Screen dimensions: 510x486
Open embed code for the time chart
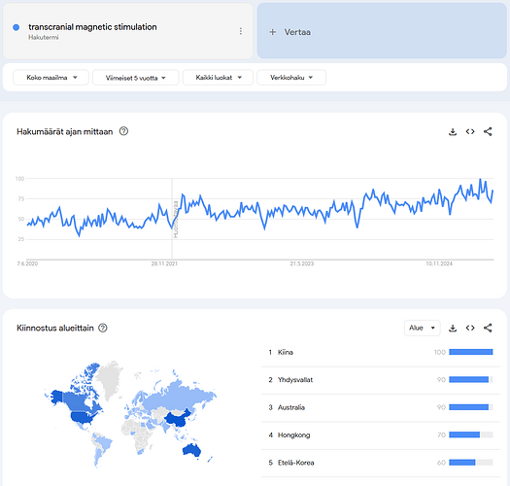tap(470, 131)
